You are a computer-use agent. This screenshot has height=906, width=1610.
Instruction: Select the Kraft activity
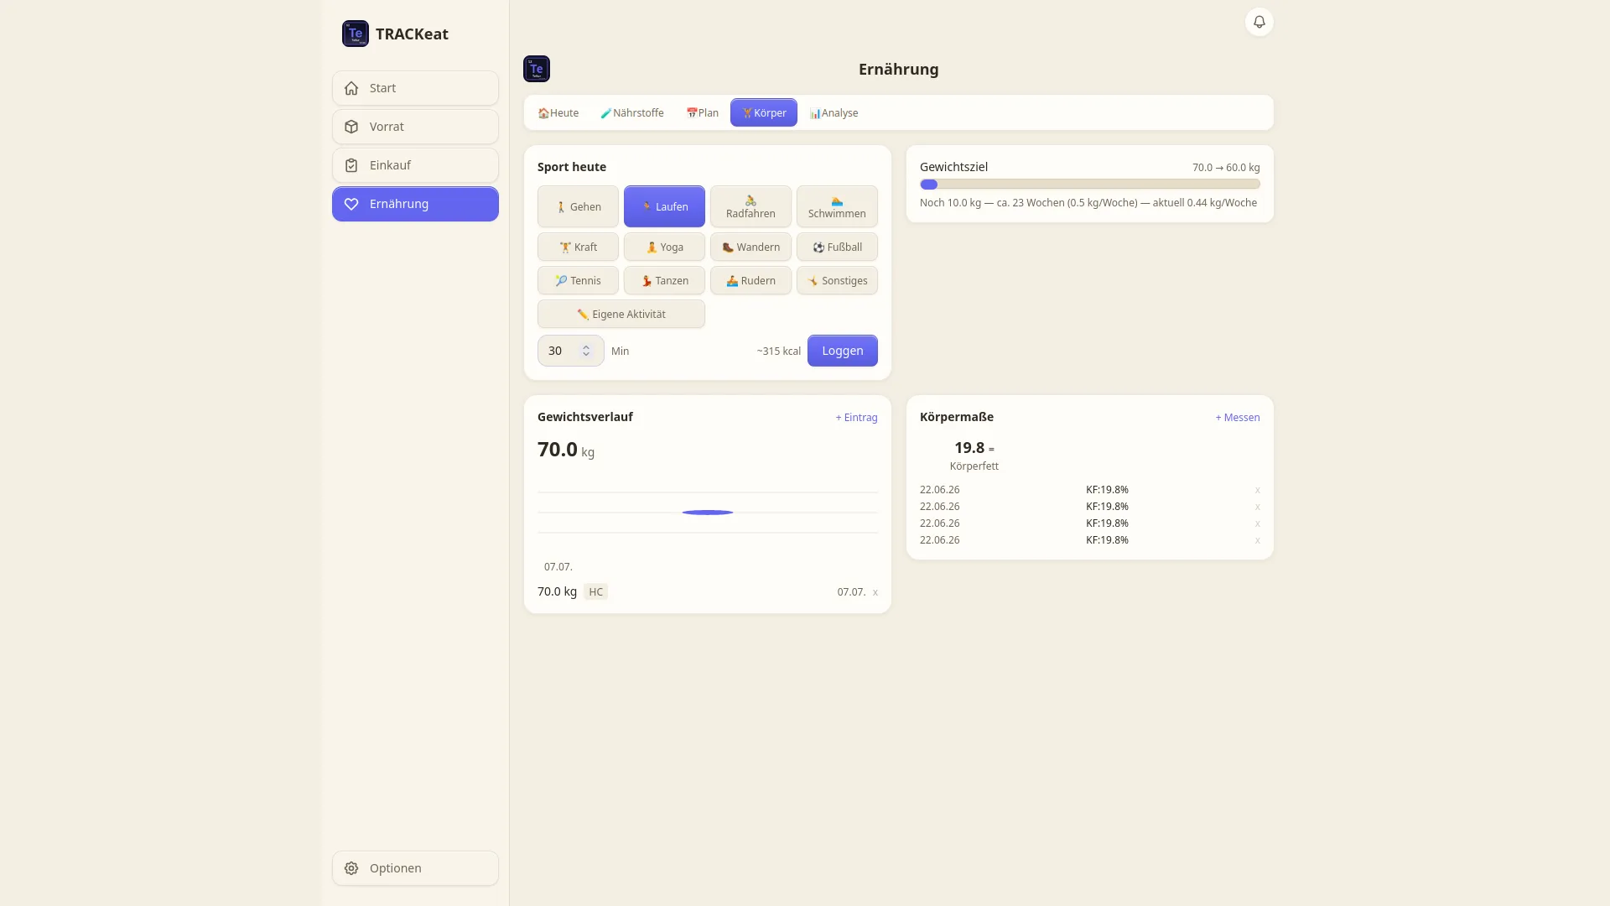point(578,247)
